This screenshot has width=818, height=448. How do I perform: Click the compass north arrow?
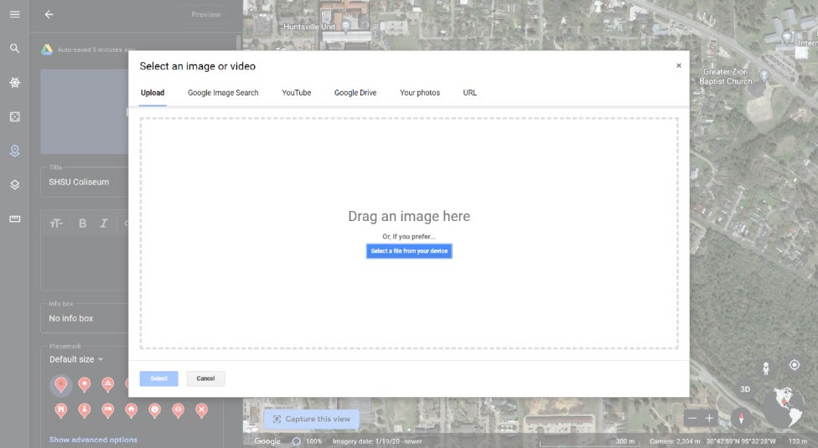click(x=740, y=418)
